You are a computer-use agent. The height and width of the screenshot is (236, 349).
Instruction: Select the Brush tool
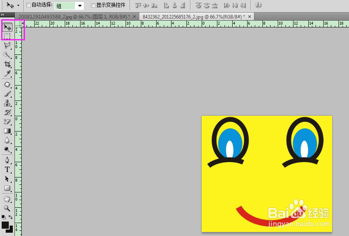[7, 94]
